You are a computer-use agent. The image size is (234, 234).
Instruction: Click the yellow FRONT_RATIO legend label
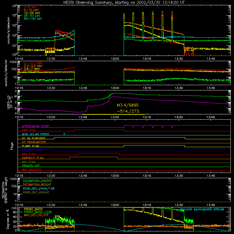tap(33, 209)
